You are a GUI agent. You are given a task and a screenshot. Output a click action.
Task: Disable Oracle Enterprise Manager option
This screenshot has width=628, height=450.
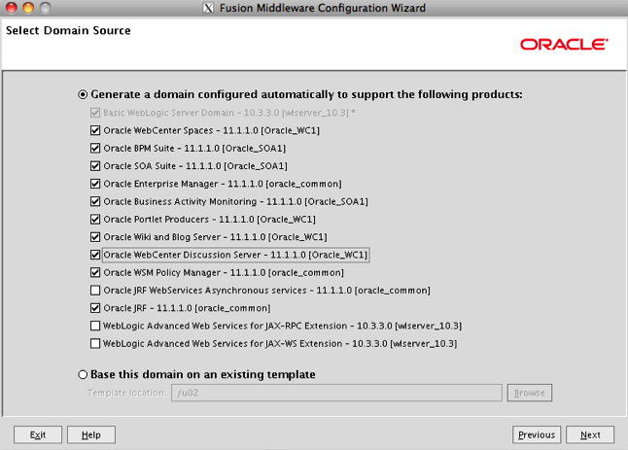(95, 184)
